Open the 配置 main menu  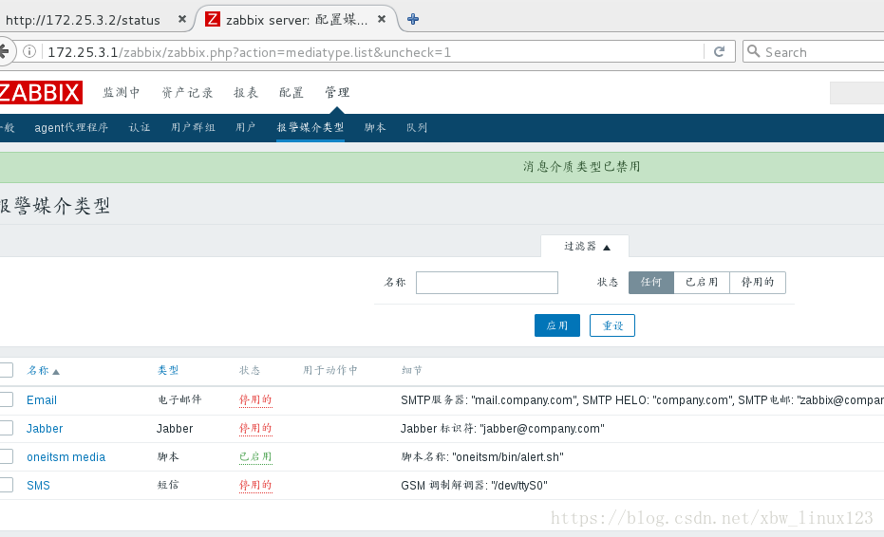[292, 92]
